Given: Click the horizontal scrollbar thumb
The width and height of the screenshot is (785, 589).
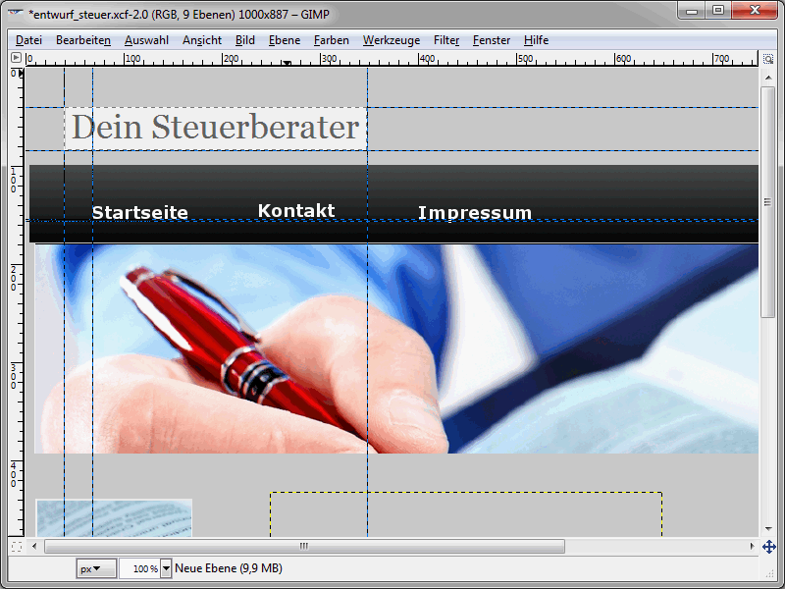Looking at the screenshot, I should coord(304,546).
